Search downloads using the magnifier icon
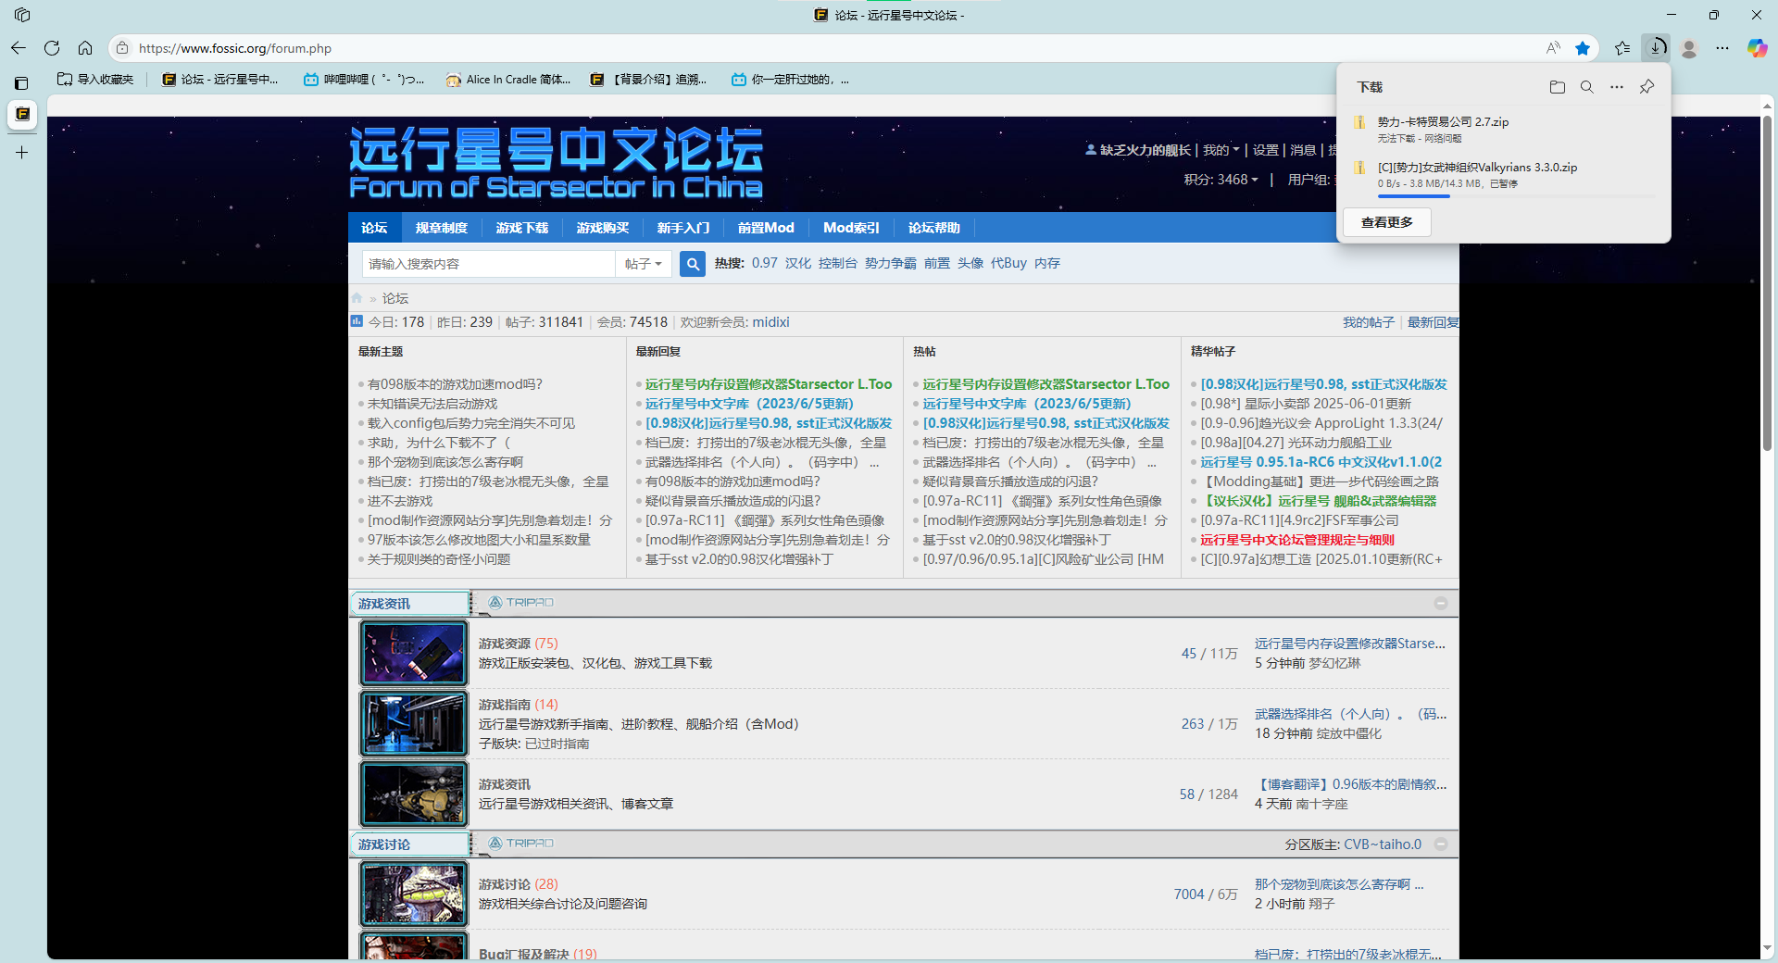This screenshot has height=963, width=1778. (x=1586, y=87)
